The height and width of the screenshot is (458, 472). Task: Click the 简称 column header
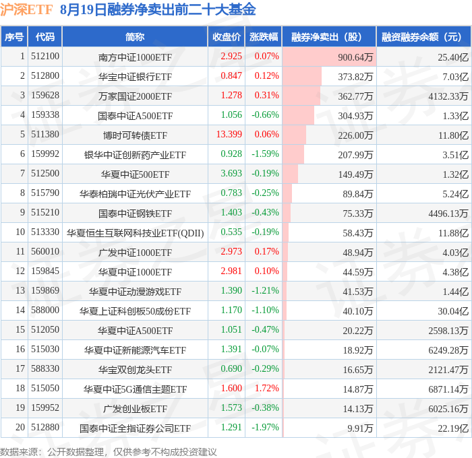(135, 36)
